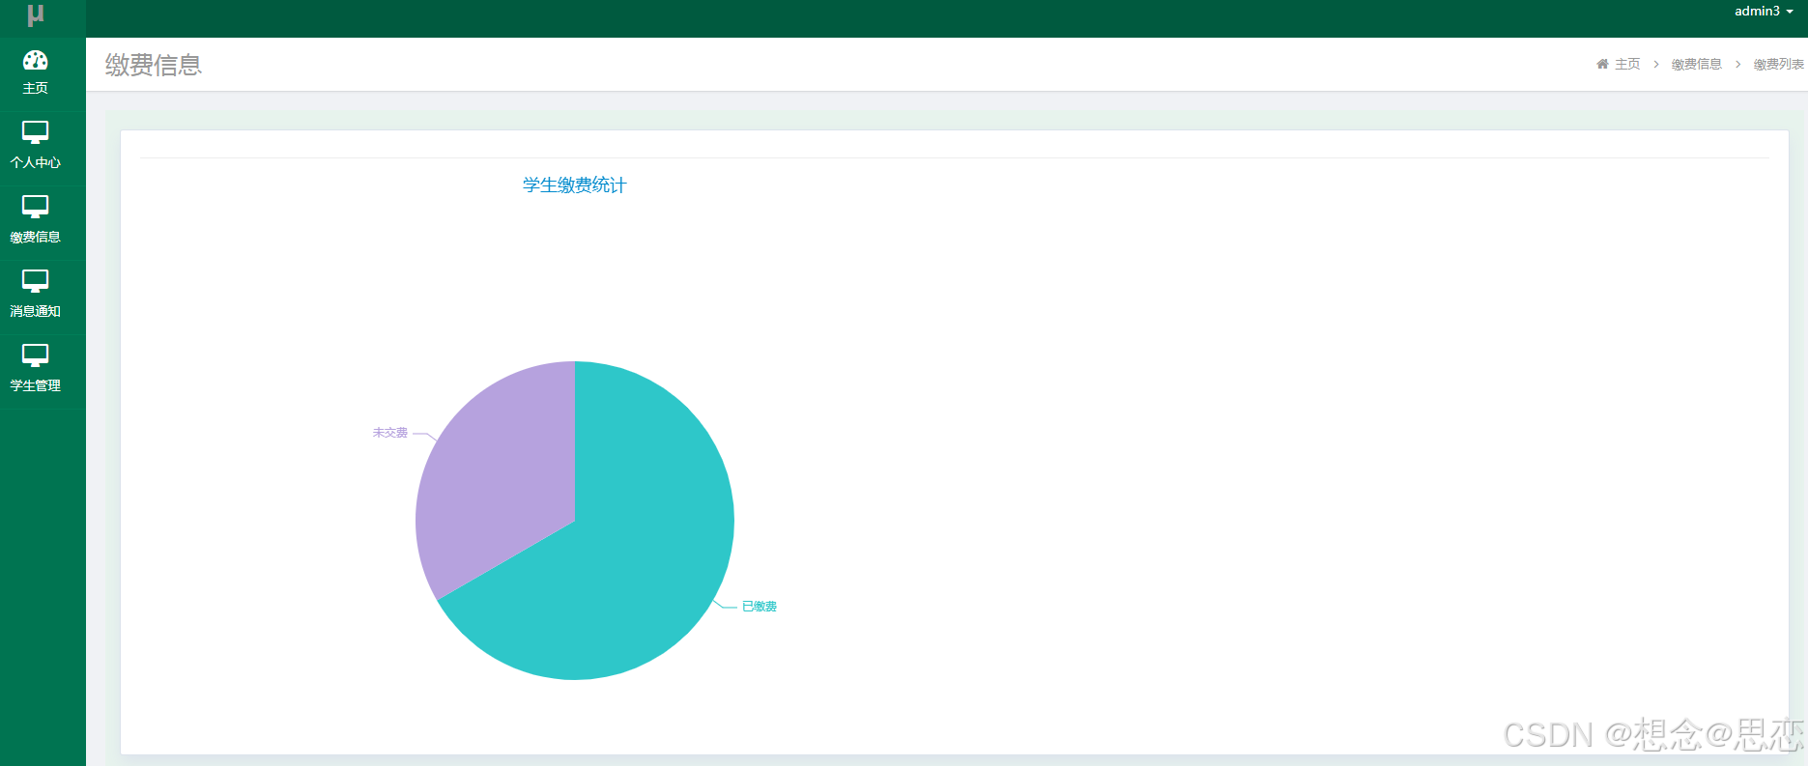Image resolution: width=1808 pixels, height=766 pixels.
Task: Click the 未交费 chart label
Action: [x=390, y=433]
